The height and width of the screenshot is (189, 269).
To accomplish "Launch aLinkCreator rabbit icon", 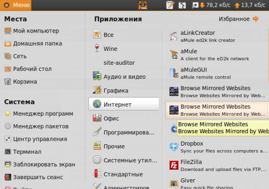I will tap(174, 37).
